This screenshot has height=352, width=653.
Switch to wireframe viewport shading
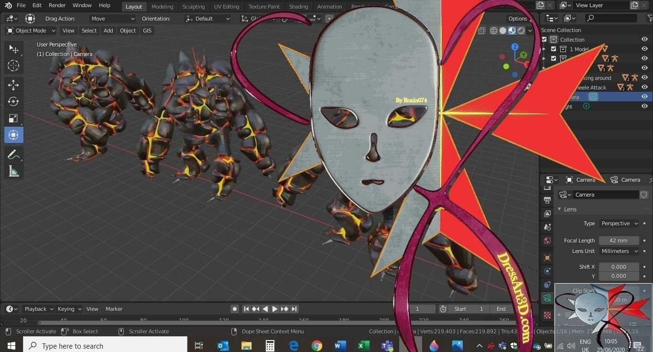coord(494,31)
